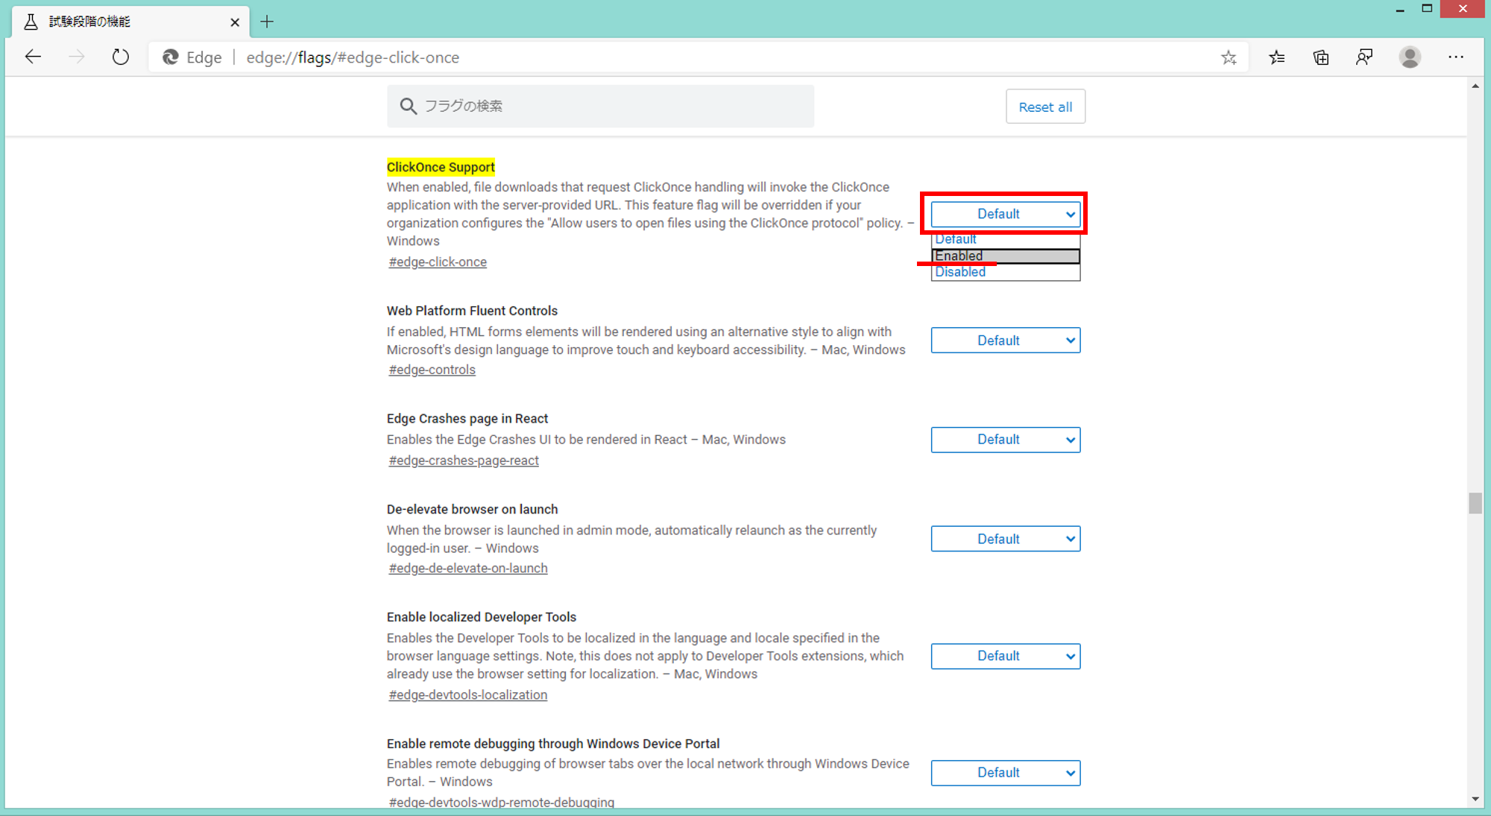Click Enable remote debugging through Windows Device Portal heading
The width and height of the screenshot is (1491, 816).
point(553,744)
